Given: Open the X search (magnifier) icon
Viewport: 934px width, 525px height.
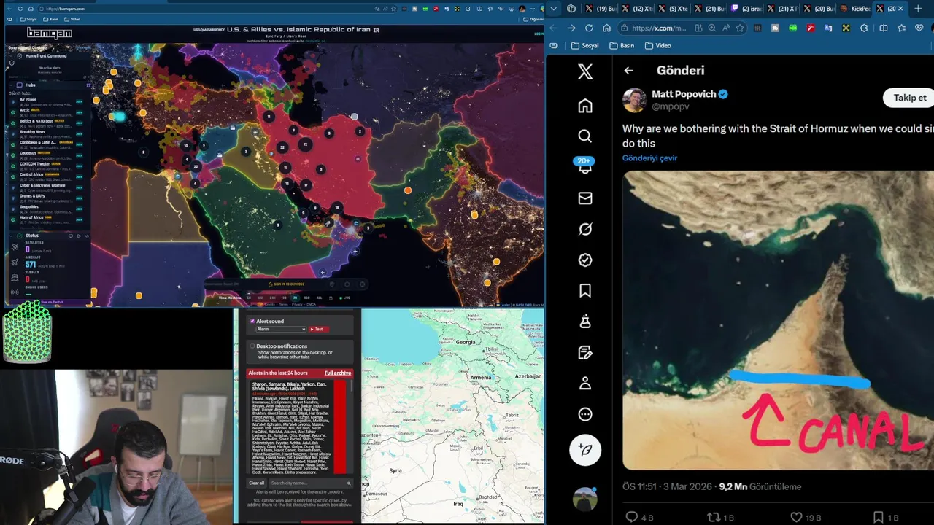Looking at the screenshot, I should coord(584,136).
